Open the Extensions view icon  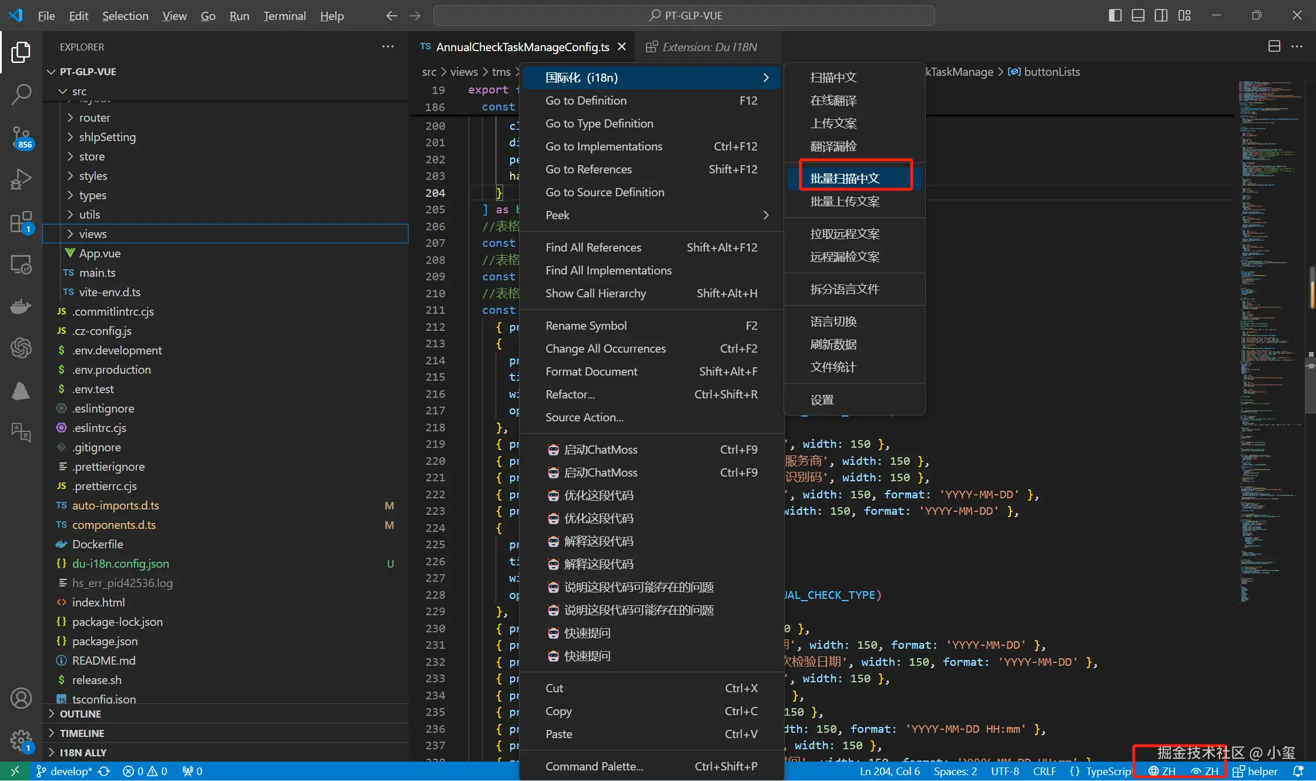pyautogui.click(x=21, y=222)
